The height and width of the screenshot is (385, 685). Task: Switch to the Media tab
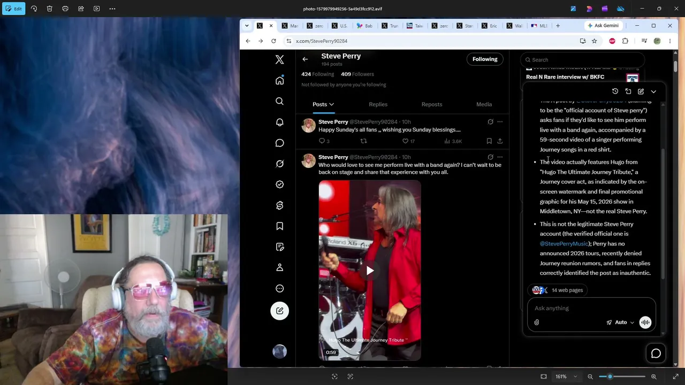click(x=484, y=104)
